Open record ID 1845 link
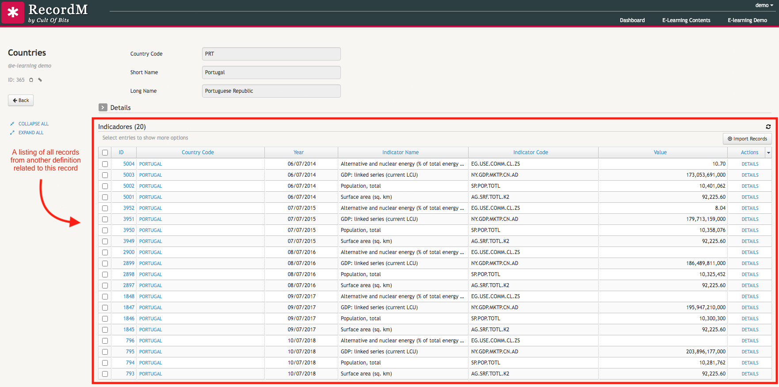The image size is (779, 387). 129,330
